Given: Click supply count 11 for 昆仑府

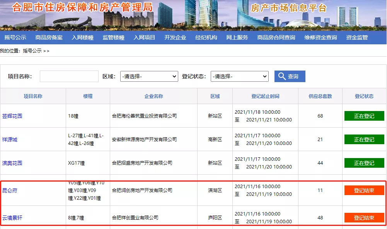Looking at the screenshot, I should tap(320, 190).
